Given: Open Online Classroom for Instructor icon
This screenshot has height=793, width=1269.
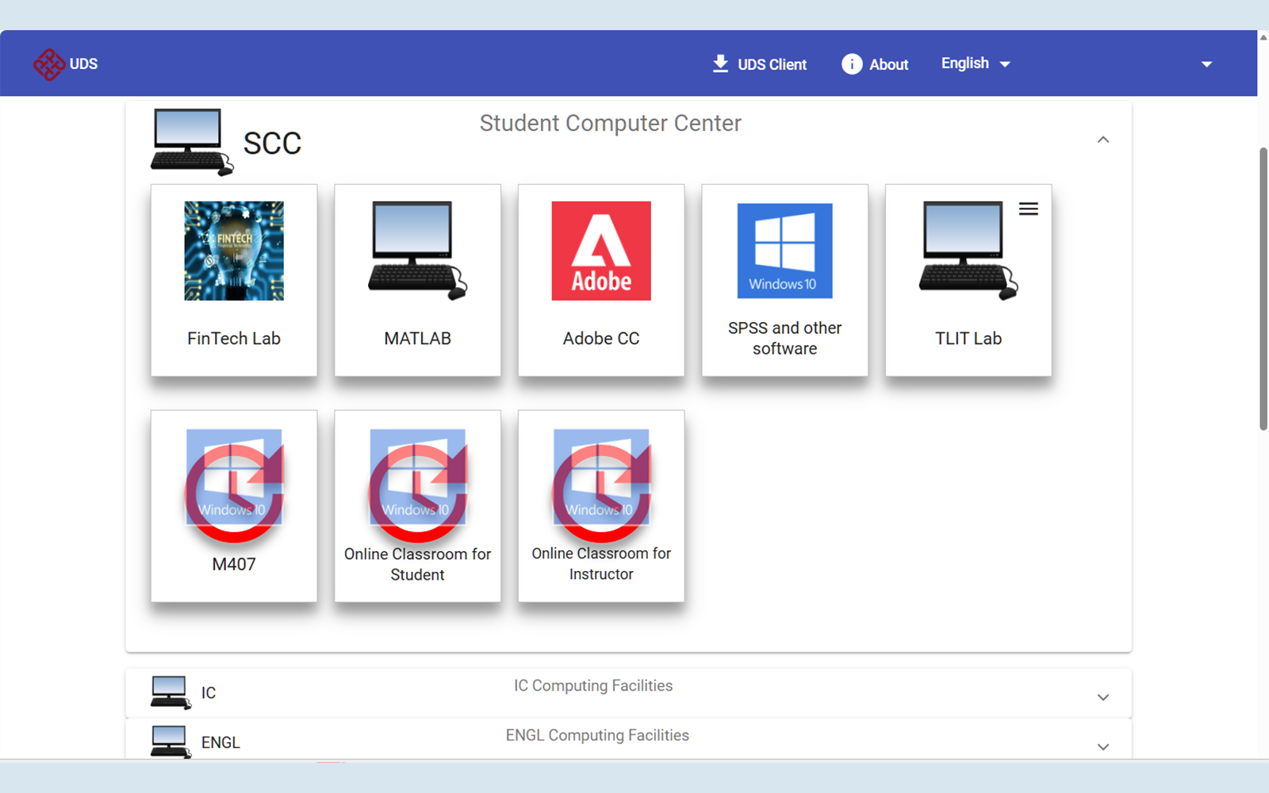Looking at the screenshot, I should 601,485.
